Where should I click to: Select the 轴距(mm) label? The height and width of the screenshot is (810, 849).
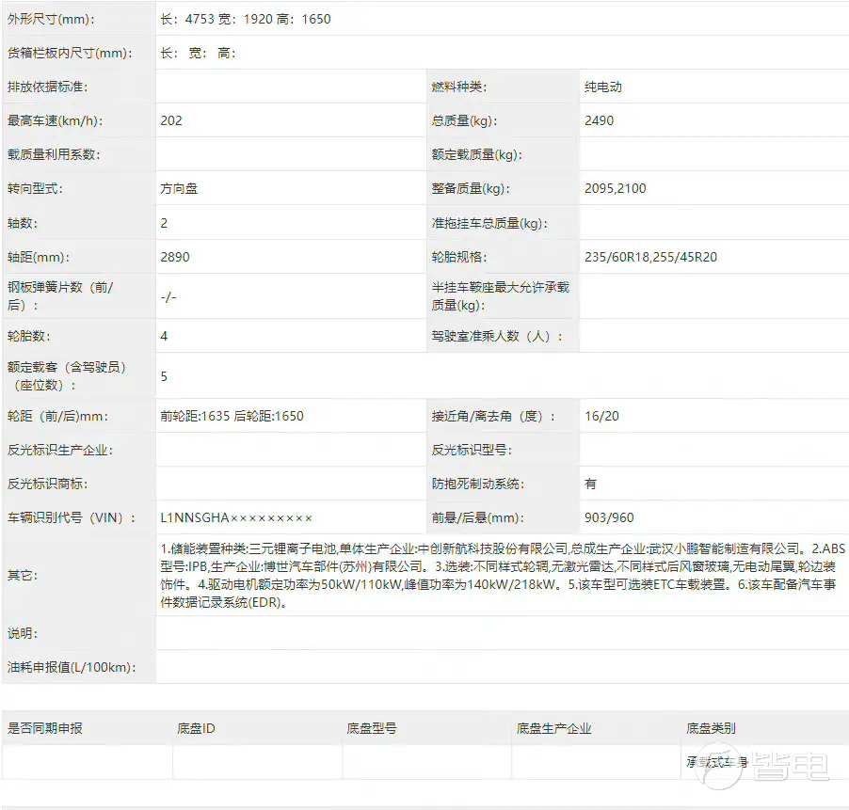tap(39, 257)
